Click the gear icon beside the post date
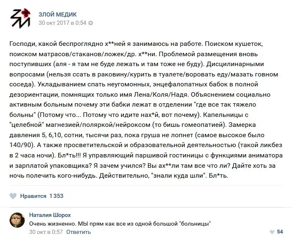The width and height of the screenshot is (292, 238). pyautogui.click(x=91, y=23)
